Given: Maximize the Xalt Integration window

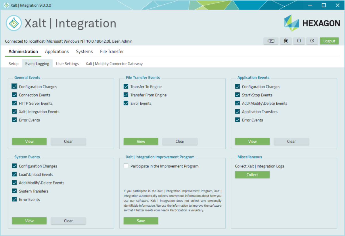Looking at the screenshot, I should (324, 5).
